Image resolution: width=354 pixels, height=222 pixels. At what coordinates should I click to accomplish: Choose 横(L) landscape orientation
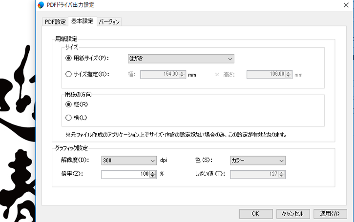[x=68, y=118]
